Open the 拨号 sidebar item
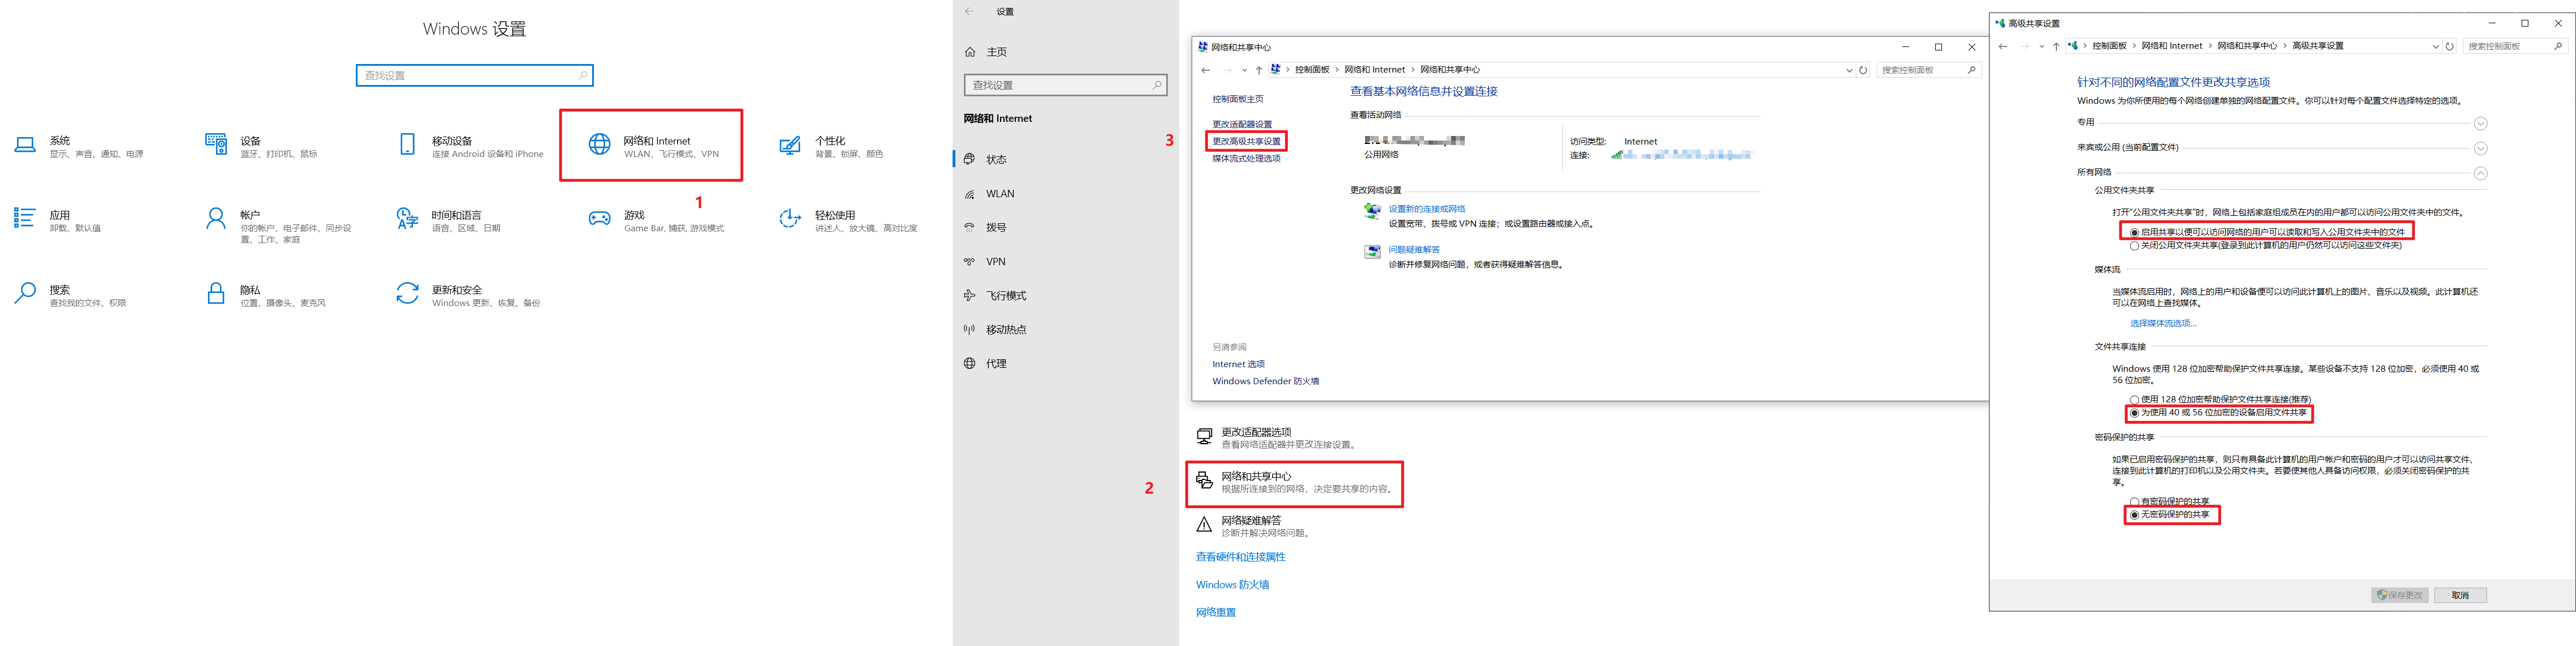Viewport: 2576px width, 646px height. point(1066,228)
